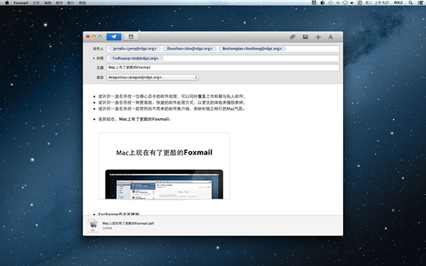426x266 pixels.
Task: Click the plus icon in compose toolbar
Action: (318, 37)
